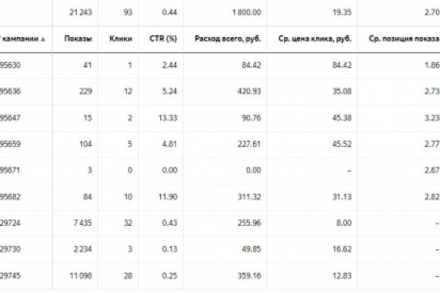Select the 11 098 impressions cell
This screenshot has height=293, width=440.
79,275
